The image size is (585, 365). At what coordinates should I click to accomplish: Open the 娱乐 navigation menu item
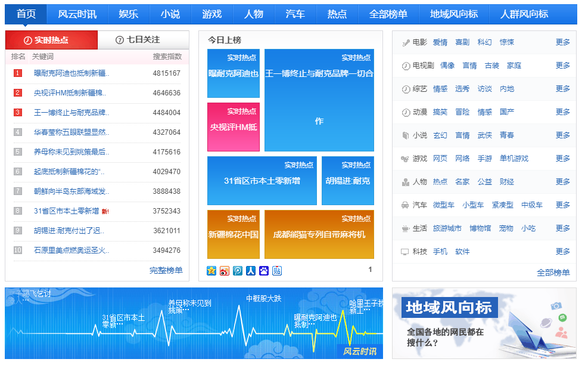coord(127,14)
